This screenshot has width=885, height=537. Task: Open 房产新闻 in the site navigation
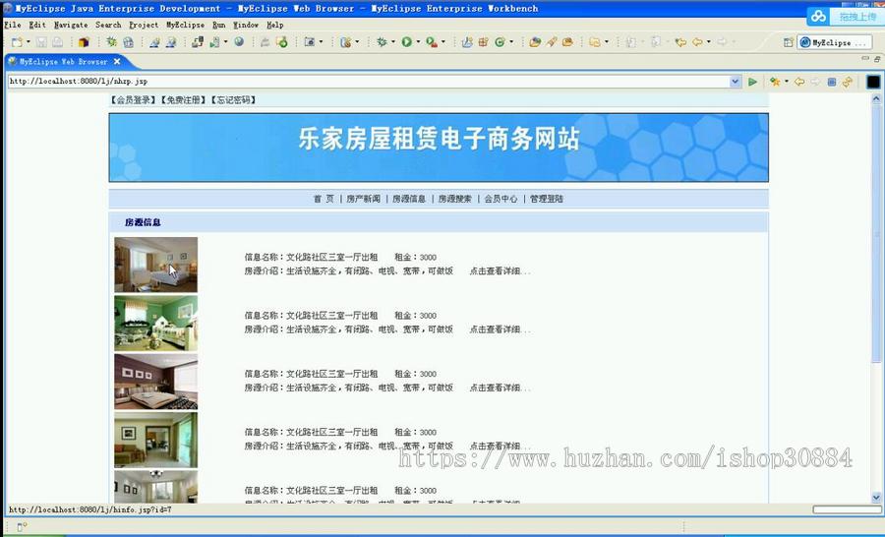coord(364,199)
